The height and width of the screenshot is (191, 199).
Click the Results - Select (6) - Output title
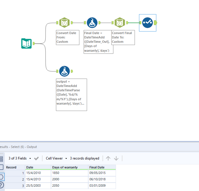(18, 147)
